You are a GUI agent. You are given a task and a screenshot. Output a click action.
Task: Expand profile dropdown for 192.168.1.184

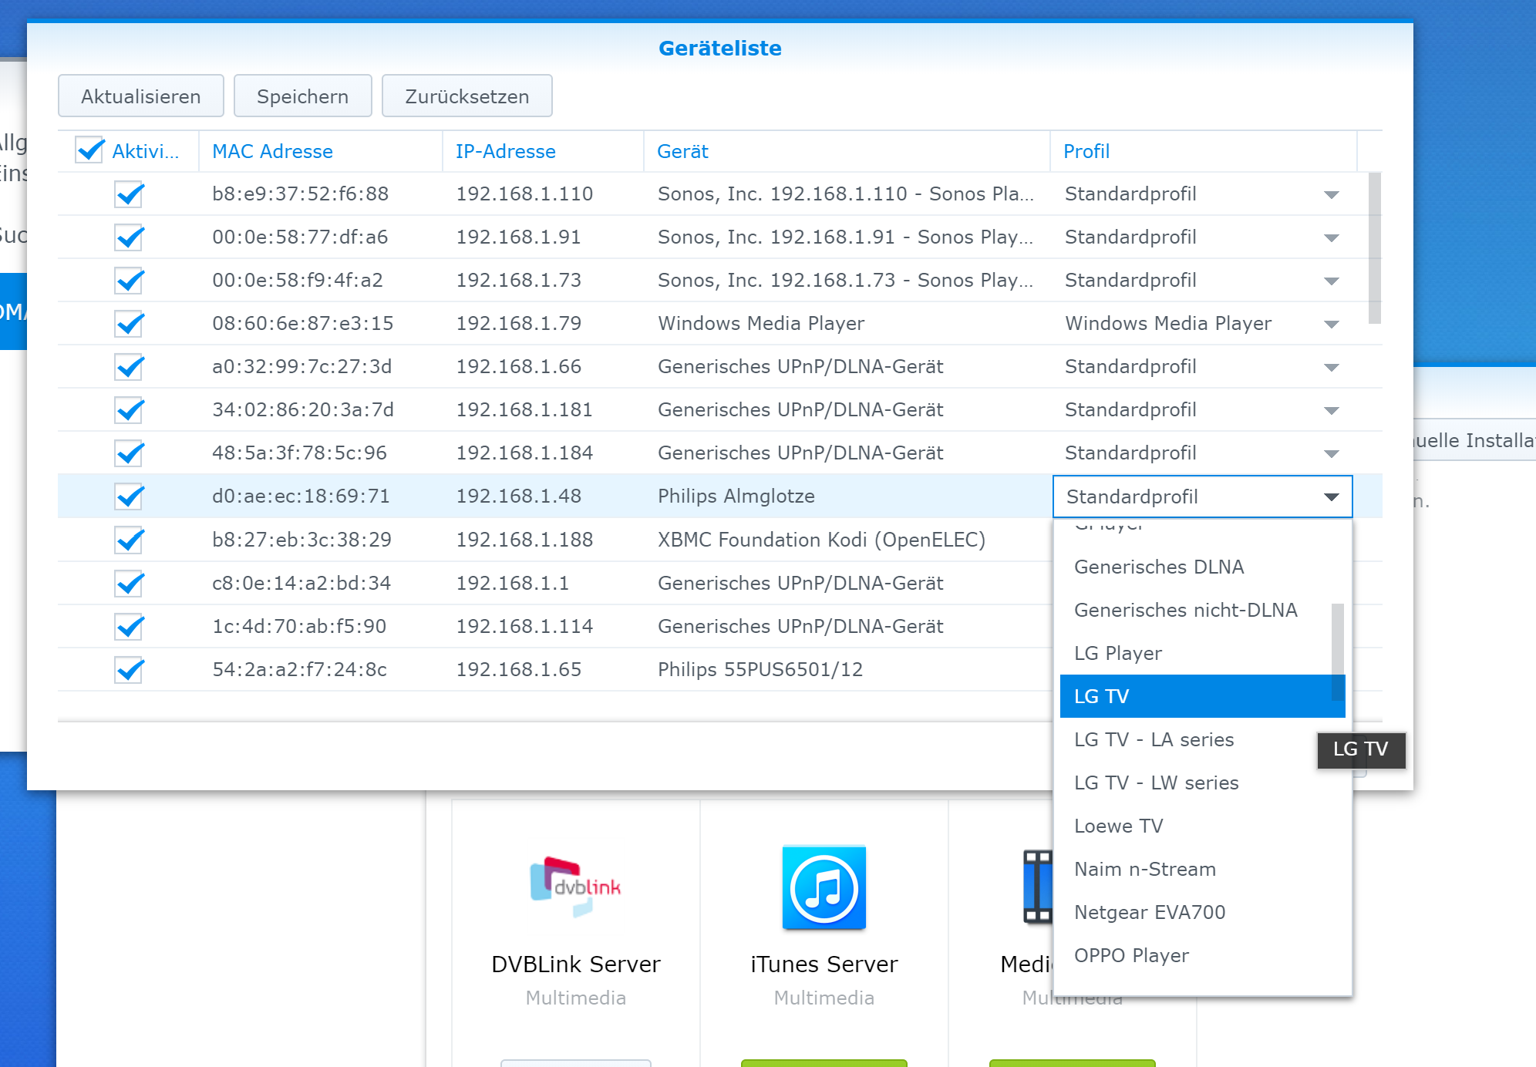point(1331,453)
